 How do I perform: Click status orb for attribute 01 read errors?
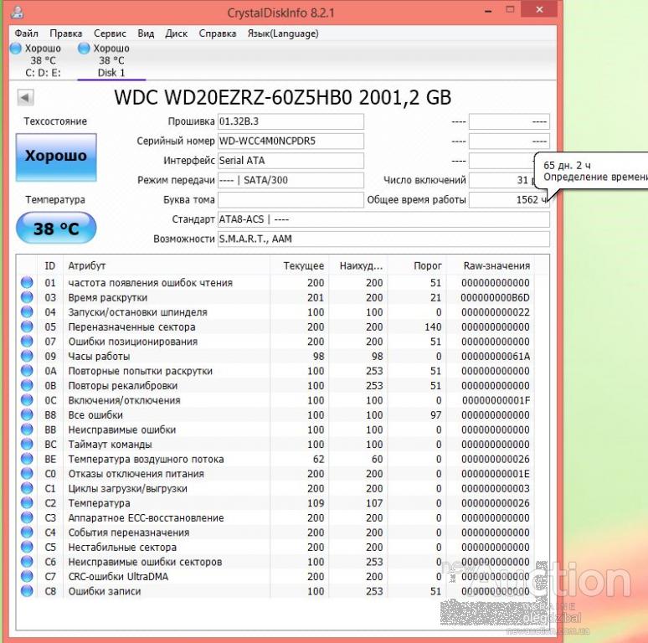(27, 283)
